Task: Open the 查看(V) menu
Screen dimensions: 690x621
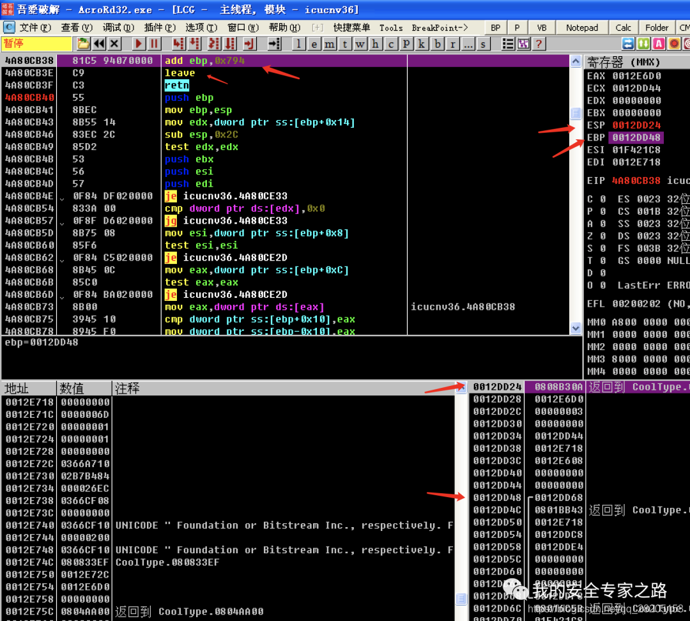Action: 77,27
